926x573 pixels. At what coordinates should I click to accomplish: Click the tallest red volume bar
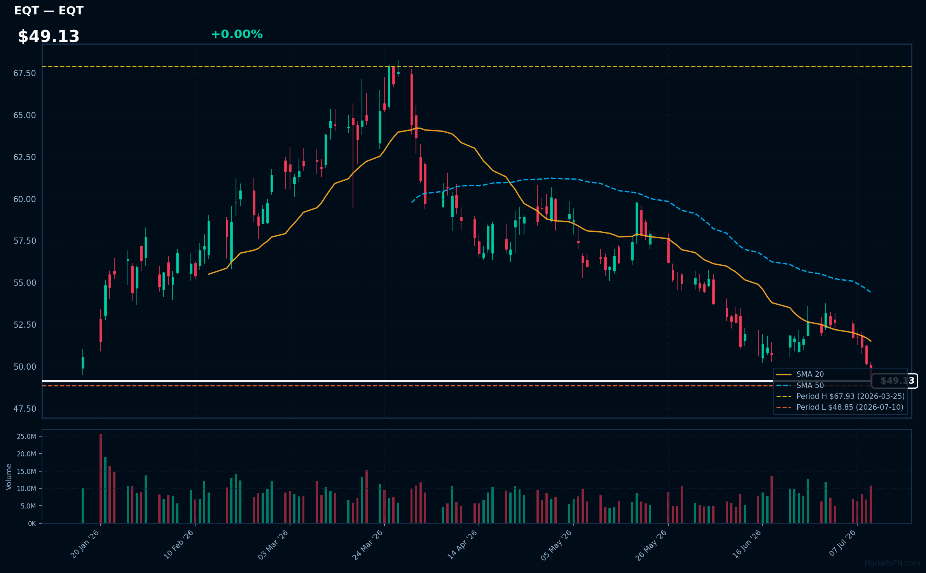point(101,479)
